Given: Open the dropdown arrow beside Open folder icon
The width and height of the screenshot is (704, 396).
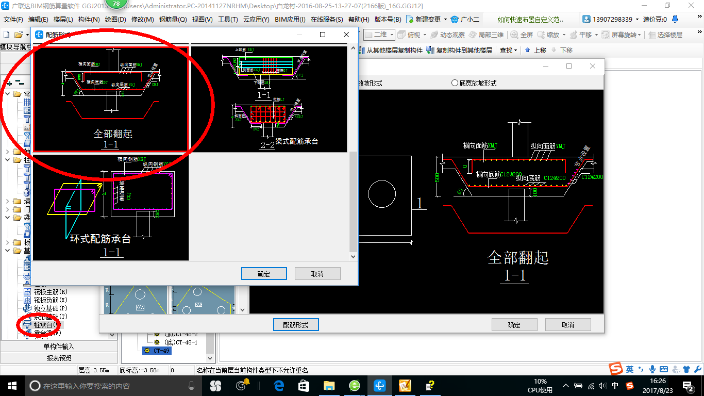Looking at the screenshot, I should [27, 35].
